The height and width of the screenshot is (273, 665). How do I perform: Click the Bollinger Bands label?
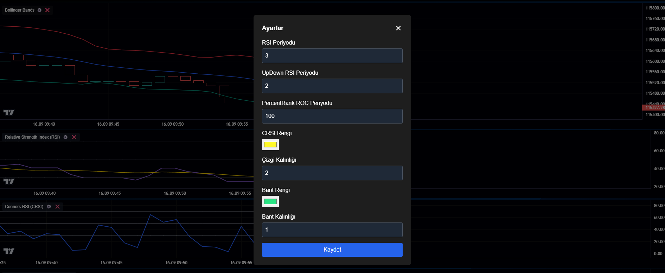point(20,10)
